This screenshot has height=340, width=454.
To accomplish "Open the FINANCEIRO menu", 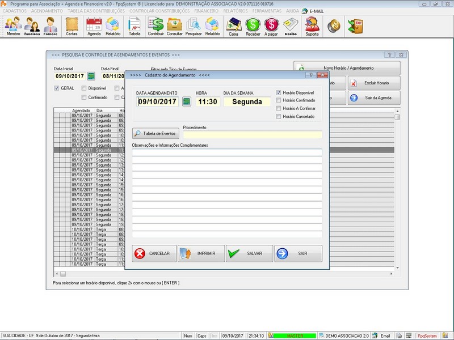I will coord(207,11).
